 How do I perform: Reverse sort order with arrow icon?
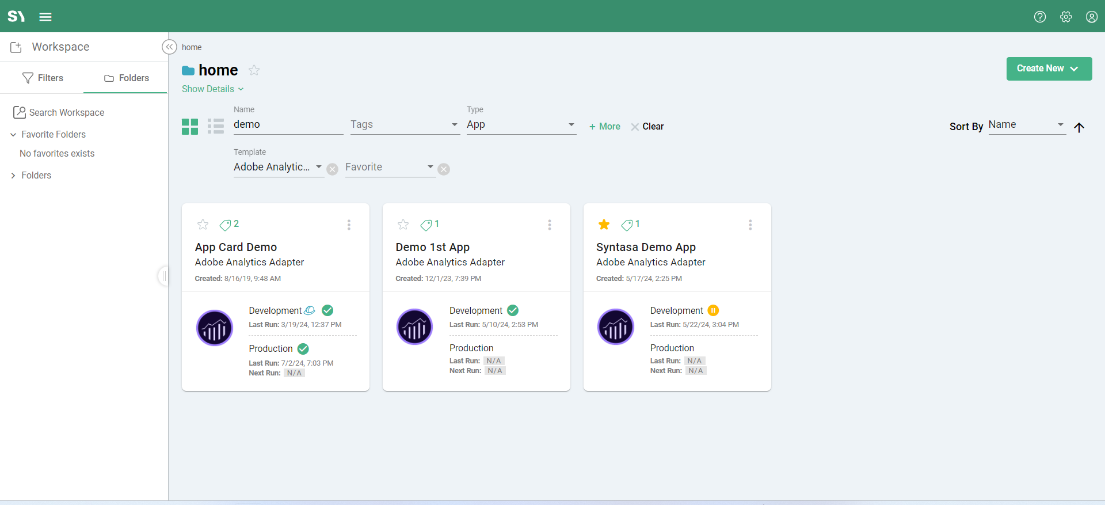click(x=1079, y=127)
